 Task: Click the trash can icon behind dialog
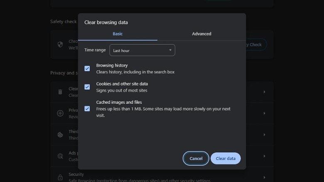pyautogui.click(x=60, y=92)
